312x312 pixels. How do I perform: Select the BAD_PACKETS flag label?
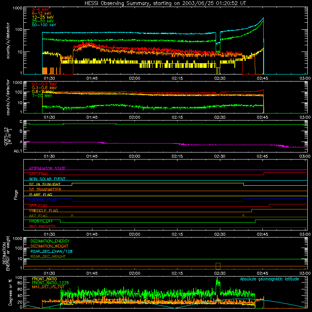pyautogui.click(x=43, y=226)
